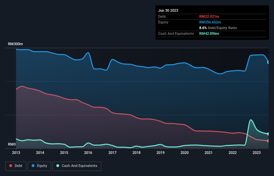Click the 2013 x-axis label

[x=16, y=153]
